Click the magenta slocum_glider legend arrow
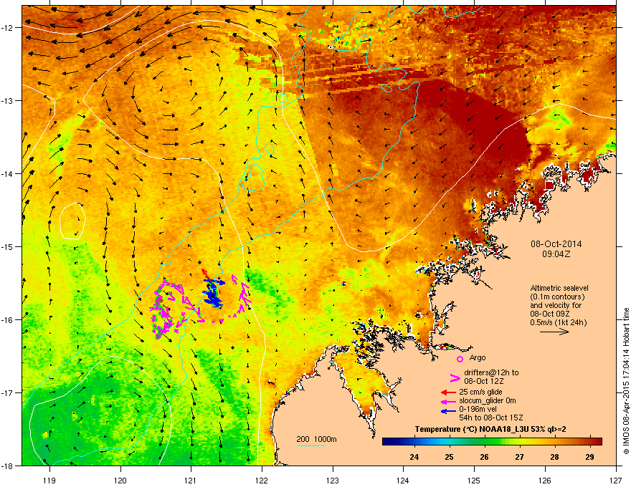631x487 pixels. (448, 401)
